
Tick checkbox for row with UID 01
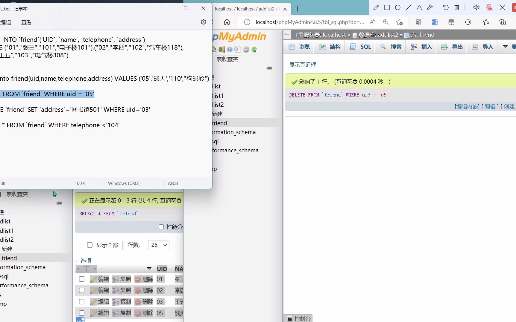pos(82,279)
